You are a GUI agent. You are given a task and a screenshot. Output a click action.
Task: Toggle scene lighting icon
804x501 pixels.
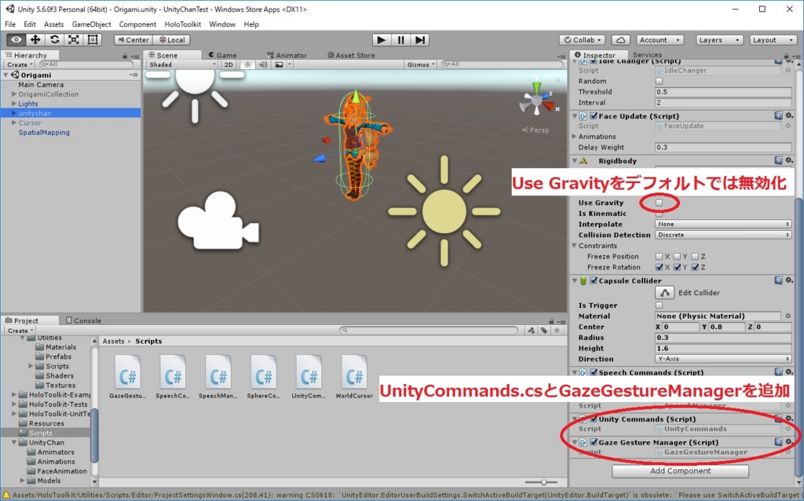pyautogui.click(x=247, y=64)
